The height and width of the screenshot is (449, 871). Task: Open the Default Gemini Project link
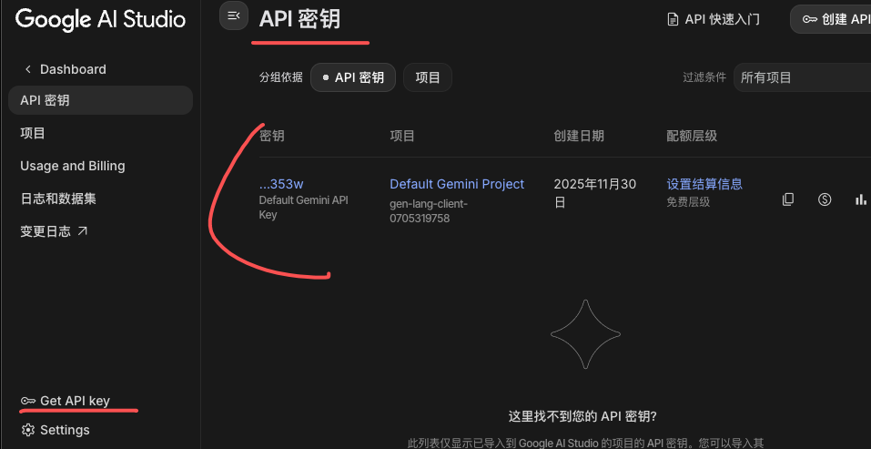457,184
